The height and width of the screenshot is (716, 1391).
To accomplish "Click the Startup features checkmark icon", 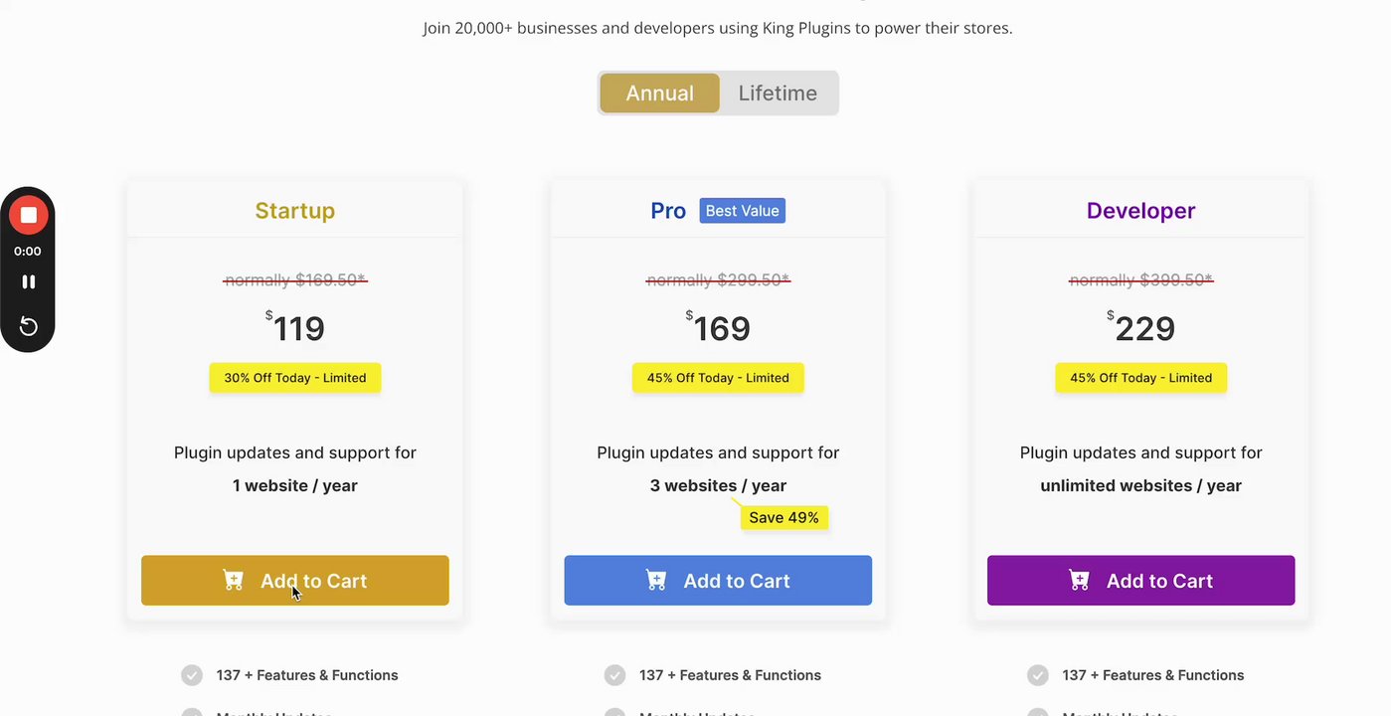I will pyautogui.click(x=192, y=675).
